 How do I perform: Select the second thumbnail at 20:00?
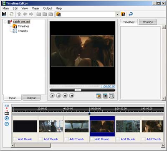pyautogui.click(x=51, y=126)
